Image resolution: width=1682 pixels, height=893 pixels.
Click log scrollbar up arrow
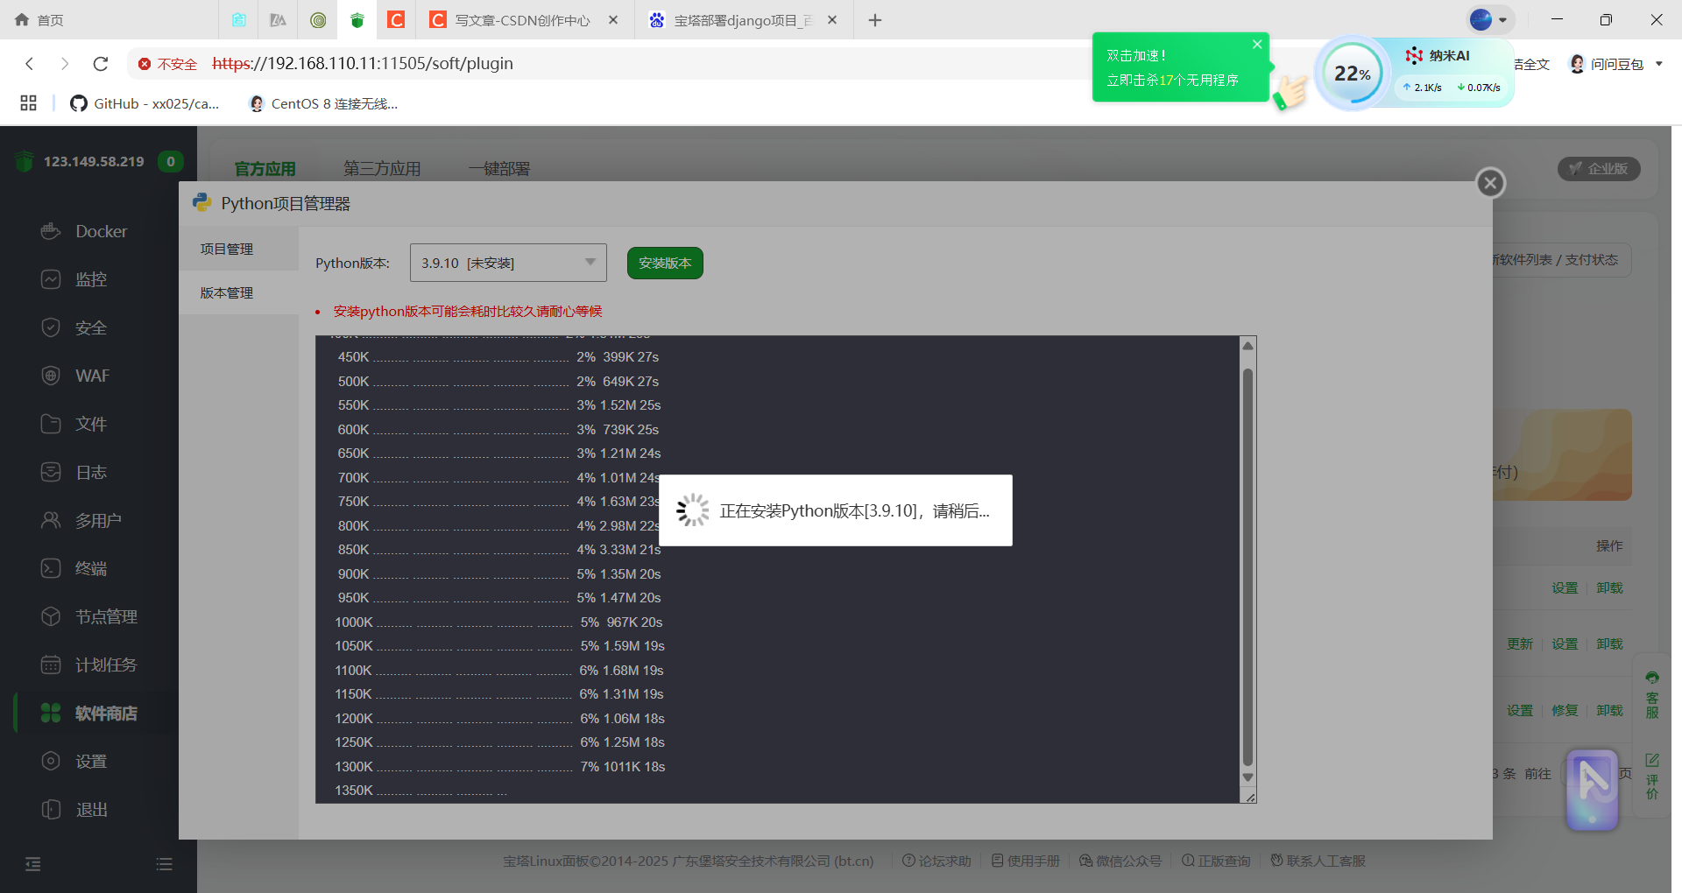click(x=1248, y=346)
